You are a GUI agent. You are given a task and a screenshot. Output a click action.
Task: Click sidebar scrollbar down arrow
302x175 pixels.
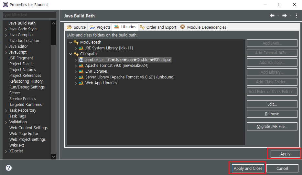54,157
